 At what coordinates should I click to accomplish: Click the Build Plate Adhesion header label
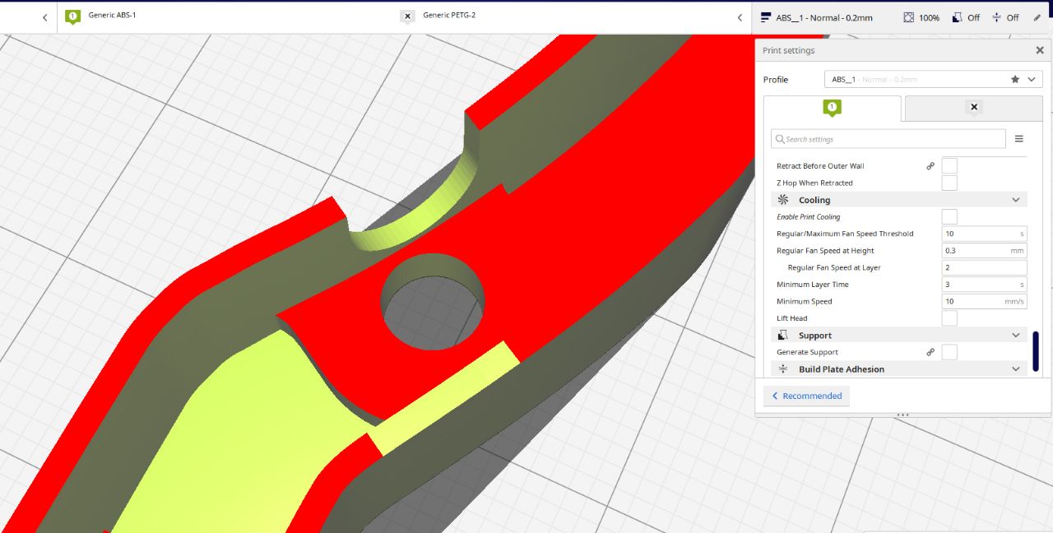(x=842, y=369)
